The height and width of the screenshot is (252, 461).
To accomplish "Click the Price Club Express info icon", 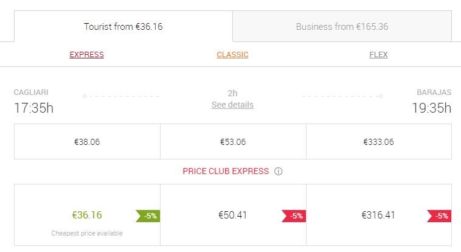I will pos(279,172).
